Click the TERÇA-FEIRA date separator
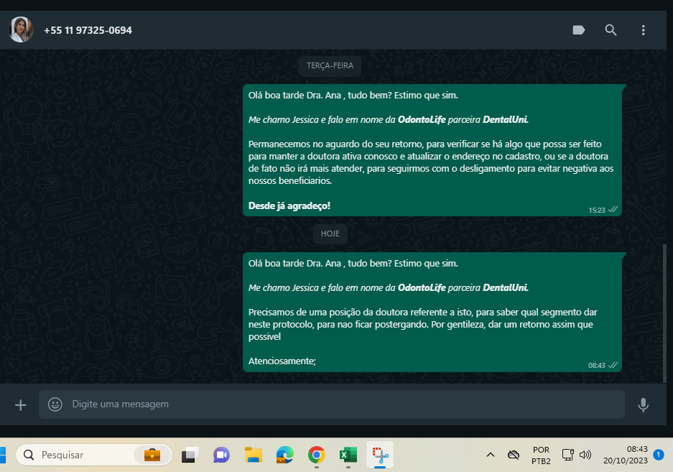Image resolution: width=673 pixels, height=472 pixels. (x=330, y=65)
